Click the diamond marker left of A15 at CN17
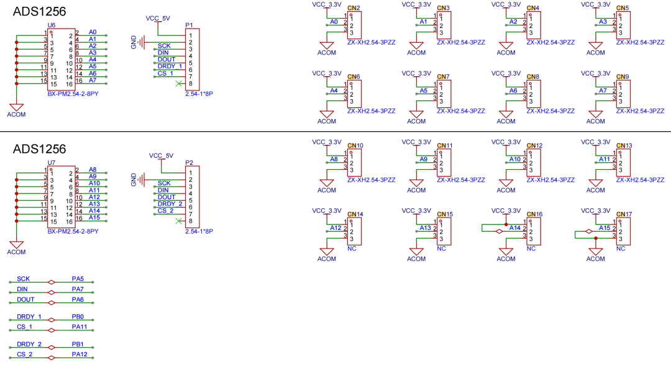 pyautogui.click(x=589, y=231)
